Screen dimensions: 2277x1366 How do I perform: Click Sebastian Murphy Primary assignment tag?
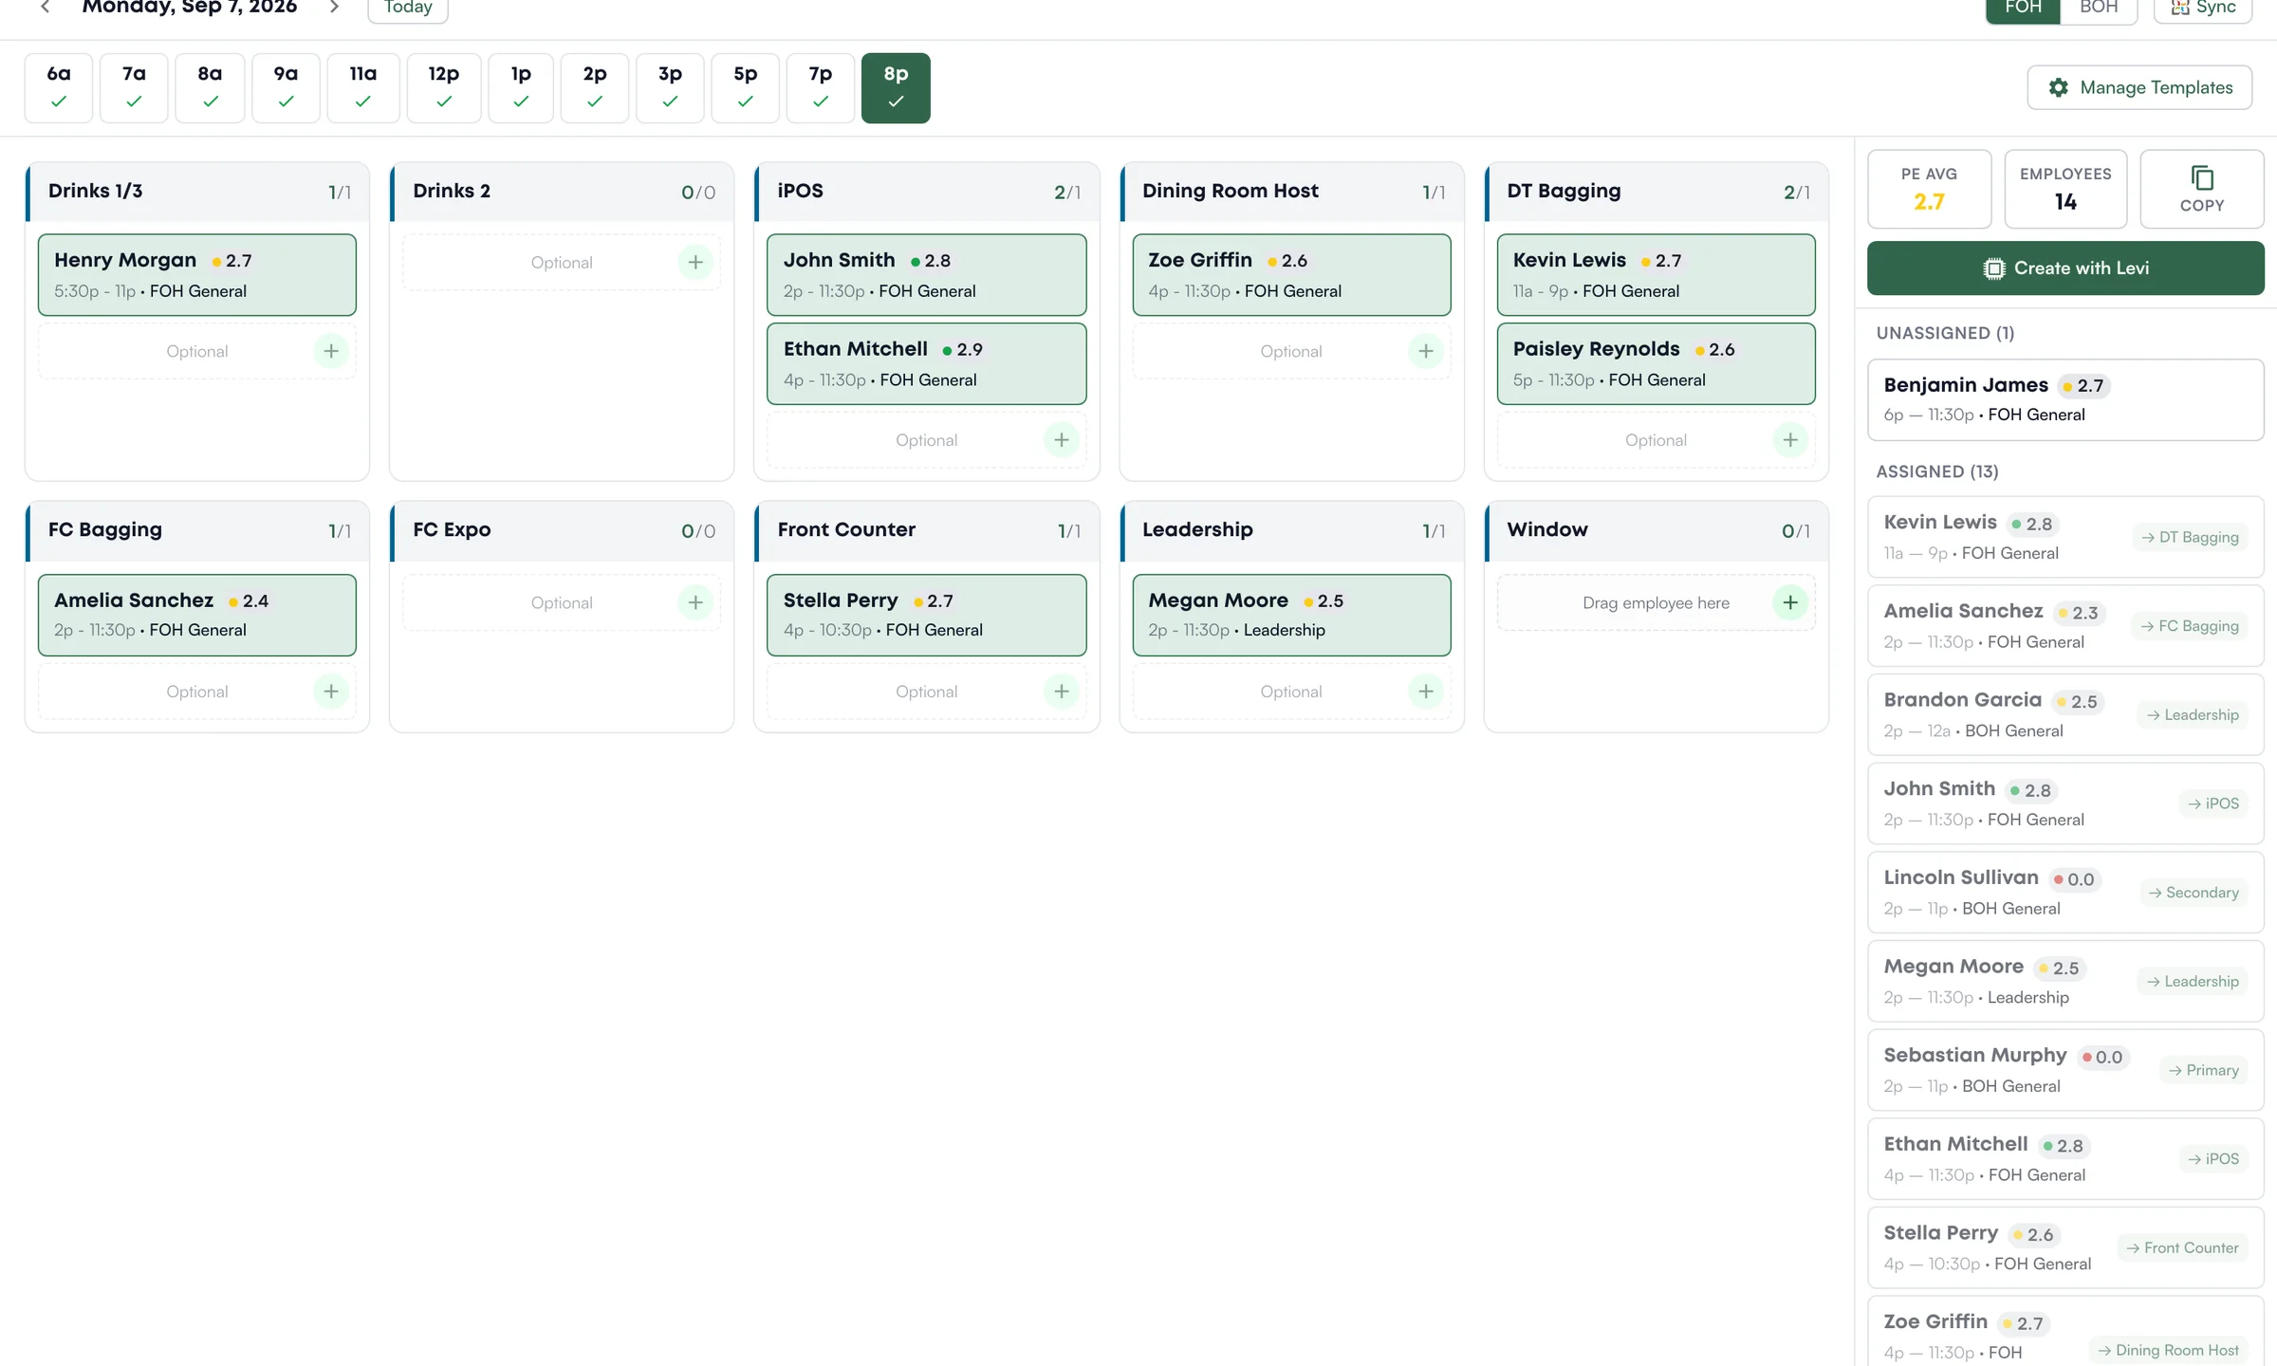click(x=2203, y=1070)
